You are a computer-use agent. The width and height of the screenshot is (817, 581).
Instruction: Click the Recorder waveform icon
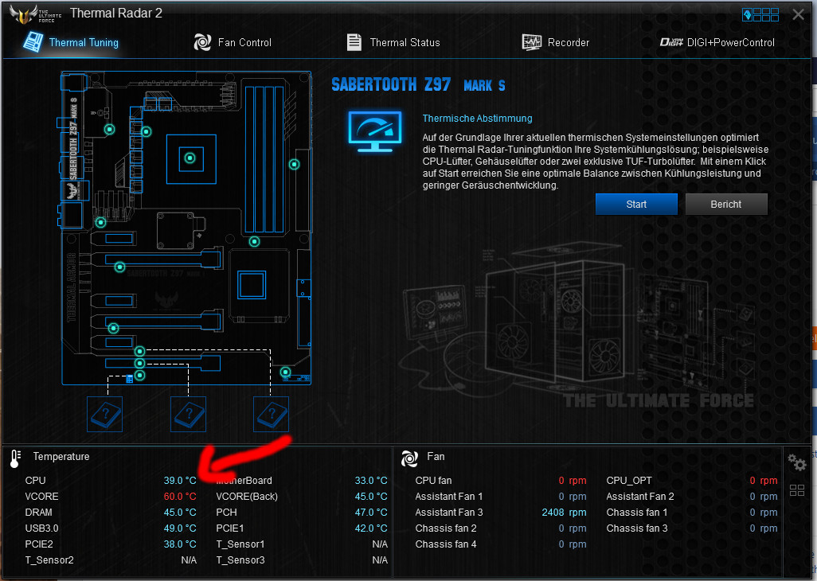532,42
